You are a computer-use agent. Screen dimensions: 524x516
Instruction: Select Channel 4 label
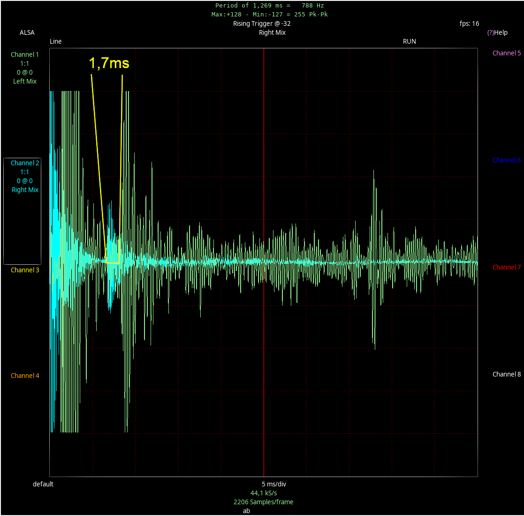point(25,376)
